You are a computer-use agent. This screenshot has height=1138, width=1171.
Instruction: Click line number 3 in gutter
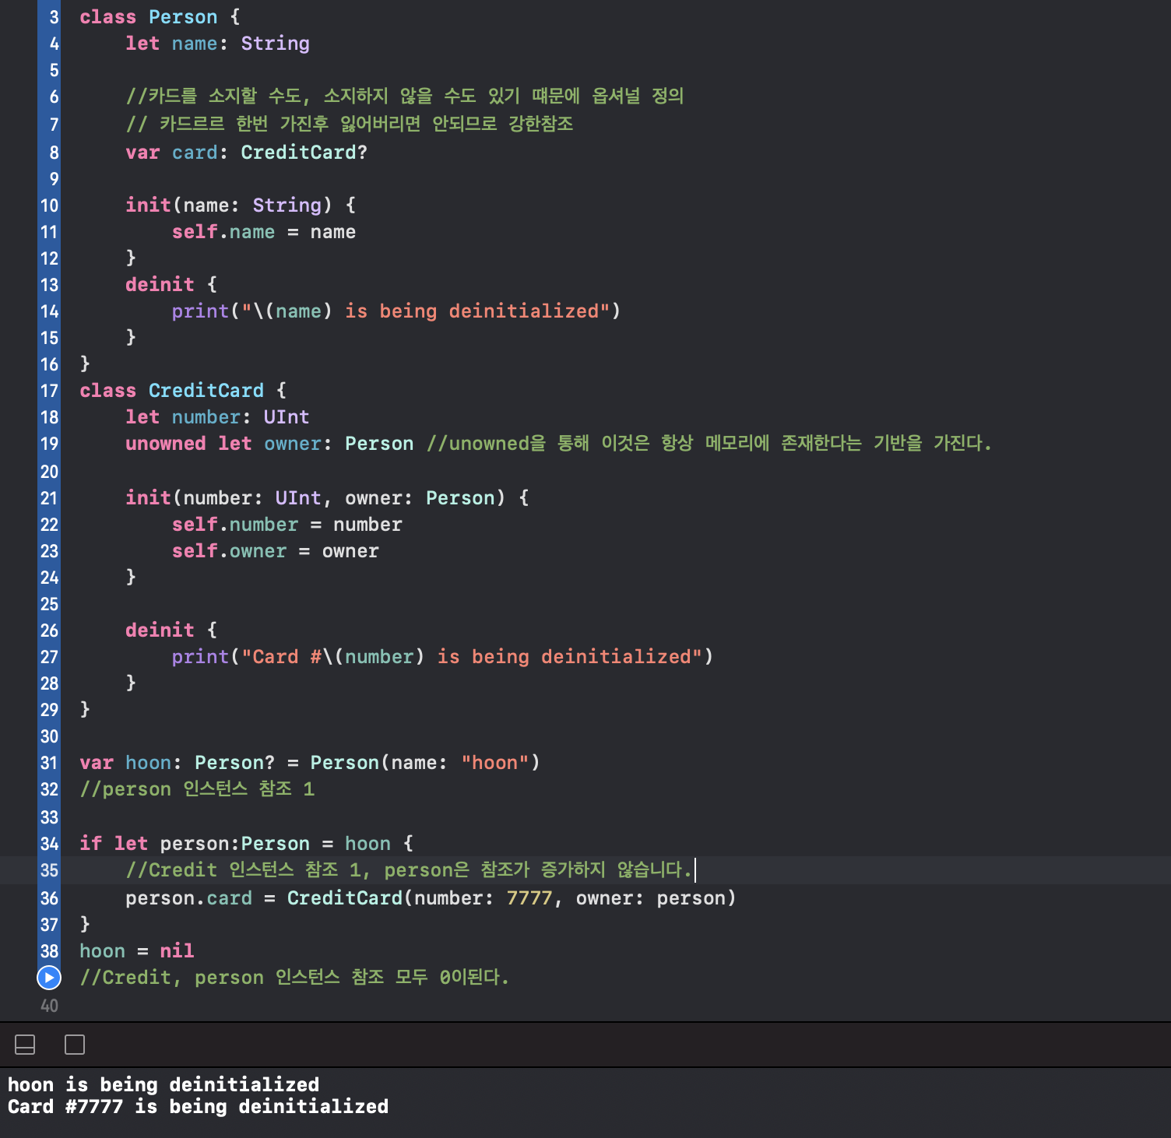point(54,17)
